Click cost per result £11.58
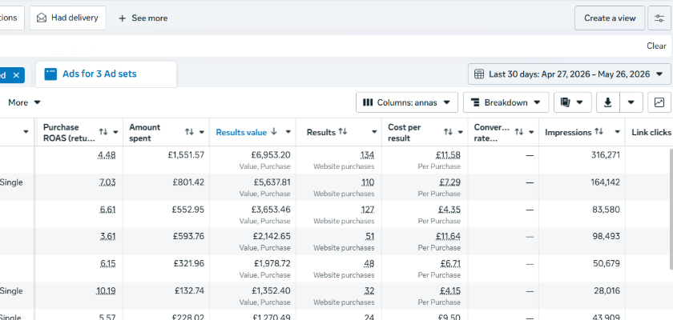Viewport: 673px width, 320px height. pyautogui.click(x=448, y=155)
